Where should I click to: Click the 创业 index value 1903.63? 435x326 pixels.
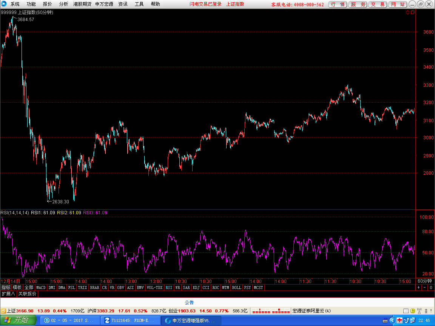point(187,311)
